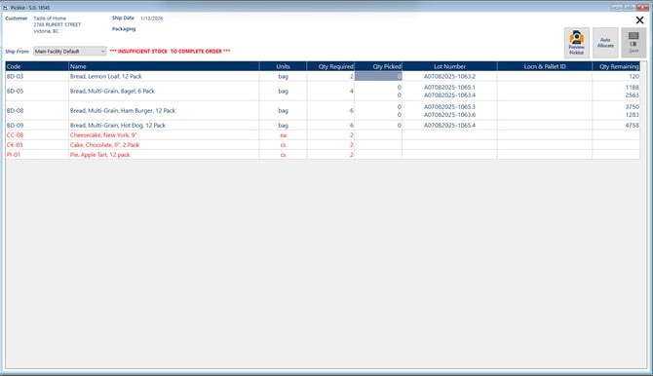The height and width of the screenshot is (376, 653).
Task: Select row code PI-01
Action: click(14, 155)
